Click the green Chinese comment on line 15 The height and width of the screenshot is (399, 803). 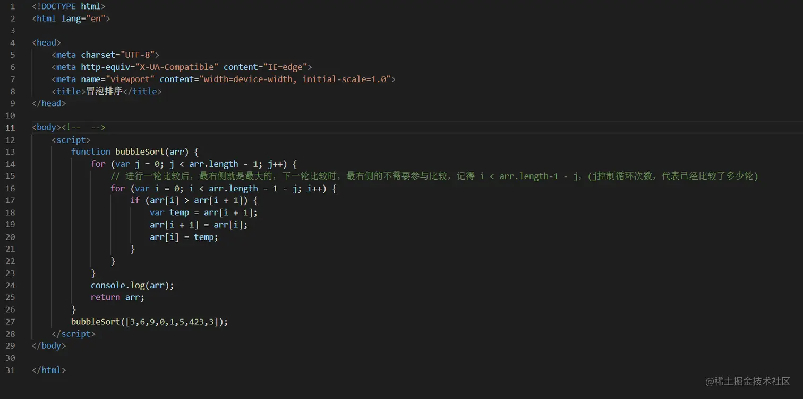tap(434, 176)
